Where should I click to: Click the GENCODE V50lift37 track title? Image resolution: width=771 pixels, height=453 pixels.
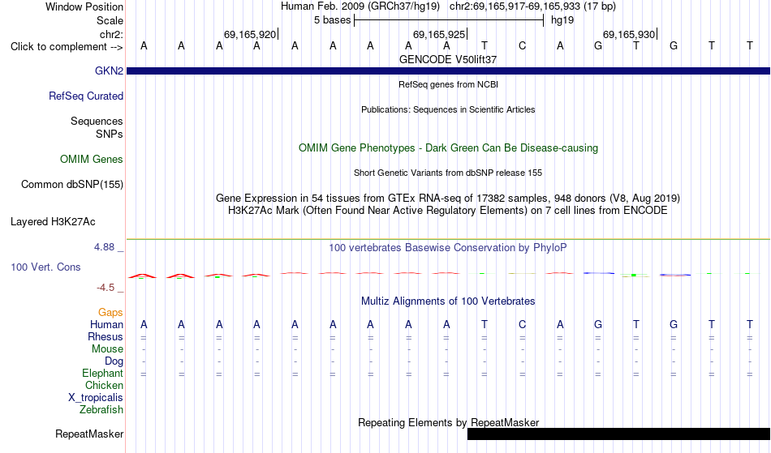448,59
